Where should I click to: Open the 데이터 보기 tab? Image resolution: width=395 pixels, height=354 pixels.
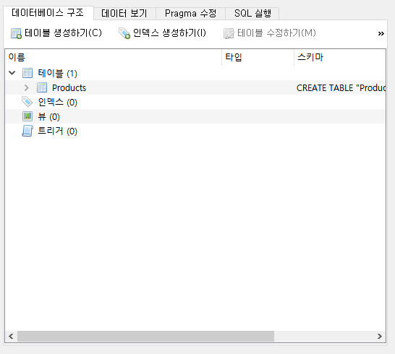[124, 13]
